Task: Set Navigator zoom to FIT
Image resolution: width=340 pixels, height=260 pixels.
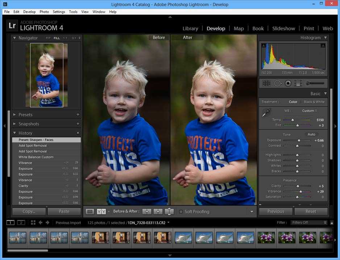Action: [48, 38]
